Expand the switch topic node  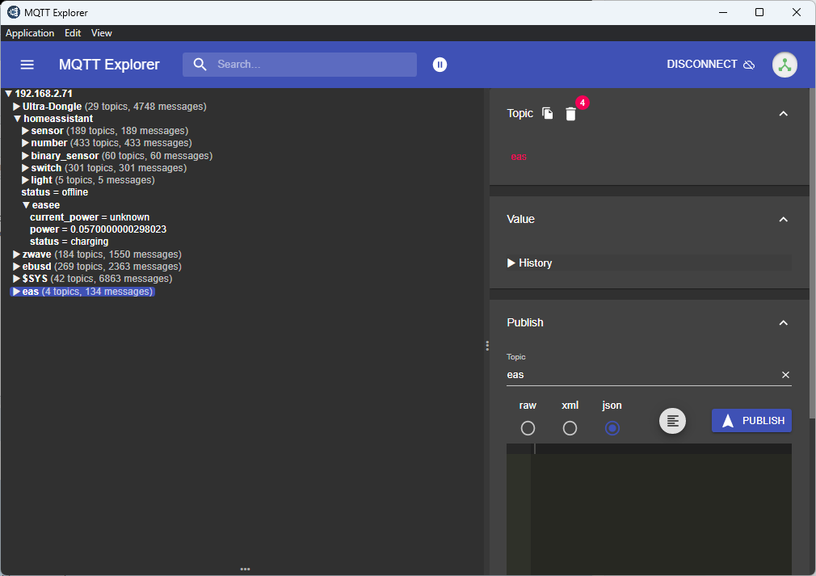tap(25, 168)
